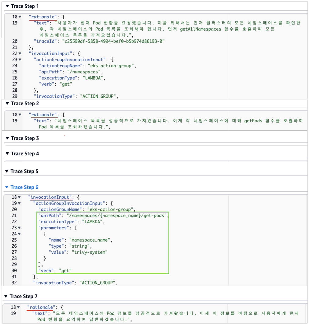309x325 pixels.
Task: Fold actionGroupInvocationInput at line 23 in Trace Step 1
Action: click(20, 60)
